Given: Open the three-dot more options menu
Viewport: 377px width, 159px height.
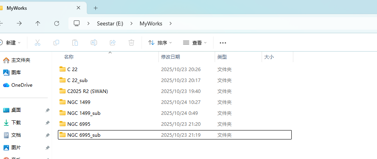Looking at the screenshot, I should (x=223, y=43).
